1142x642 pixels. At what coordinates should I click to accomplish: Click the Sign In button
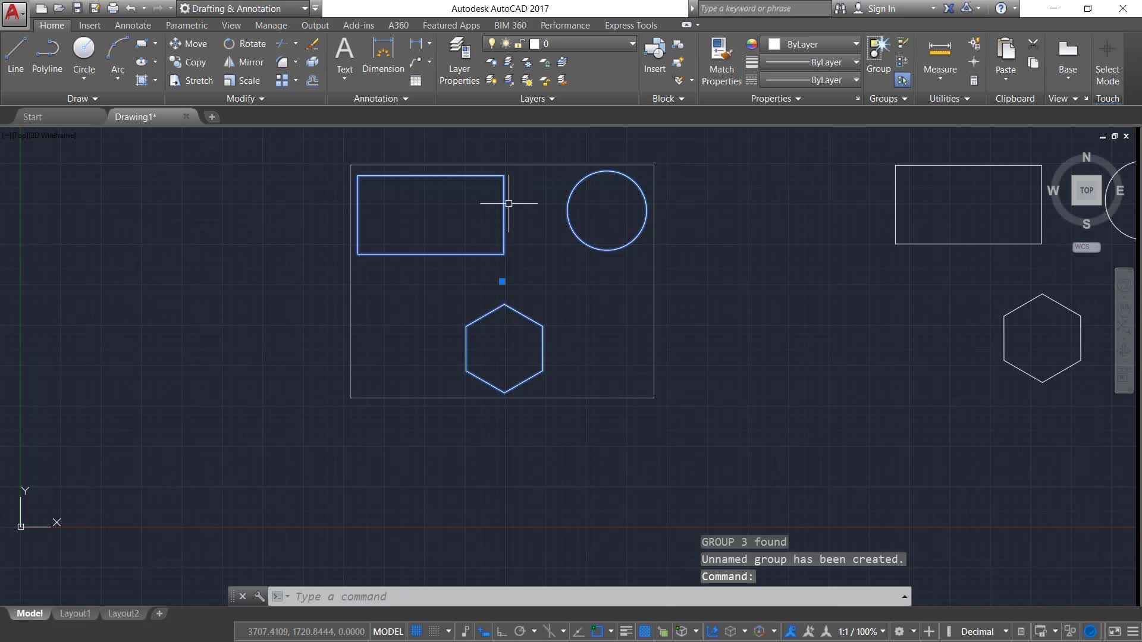click(881, 8)
